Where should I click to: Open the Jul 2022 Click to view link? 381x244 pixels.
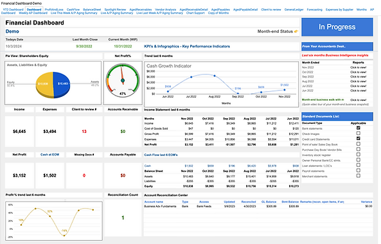[x=358, y=86]
